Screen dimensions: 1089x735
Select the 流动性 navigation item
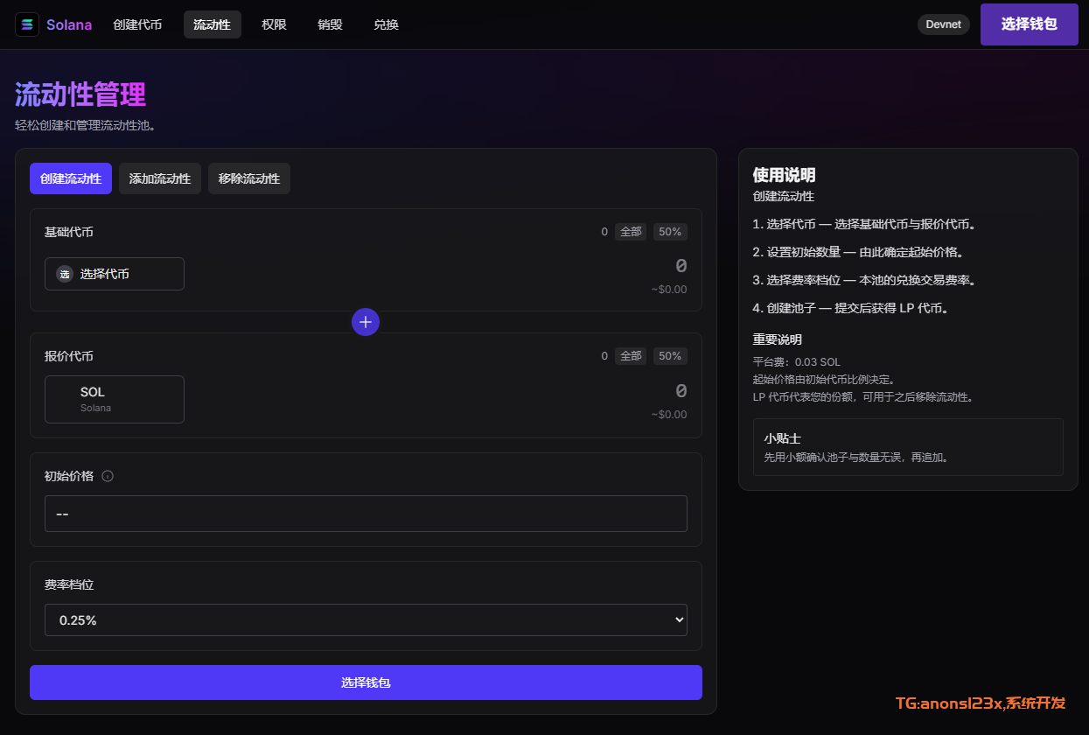point(212,24)
